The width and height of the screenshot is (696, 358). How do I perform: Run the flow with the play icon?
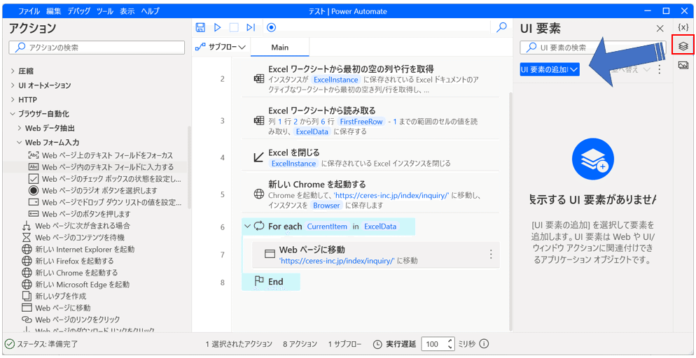(217, 27)
